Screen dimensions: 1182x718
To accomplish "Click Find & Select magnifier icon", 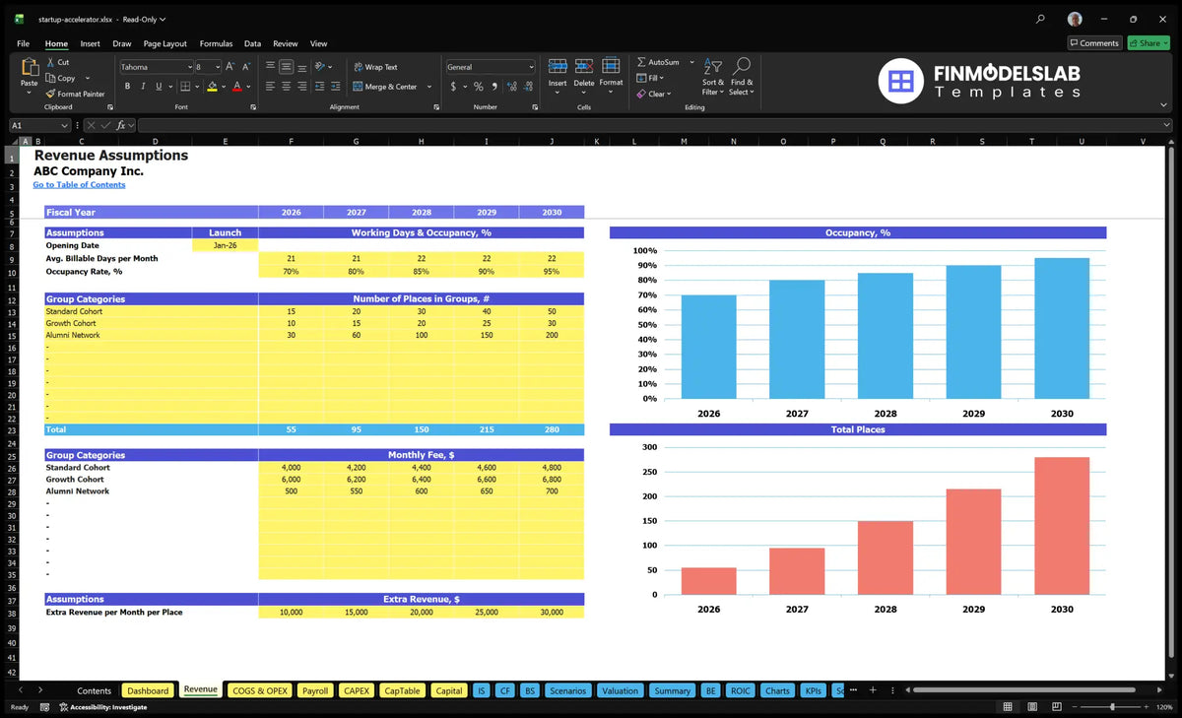I will click(742, 65).
